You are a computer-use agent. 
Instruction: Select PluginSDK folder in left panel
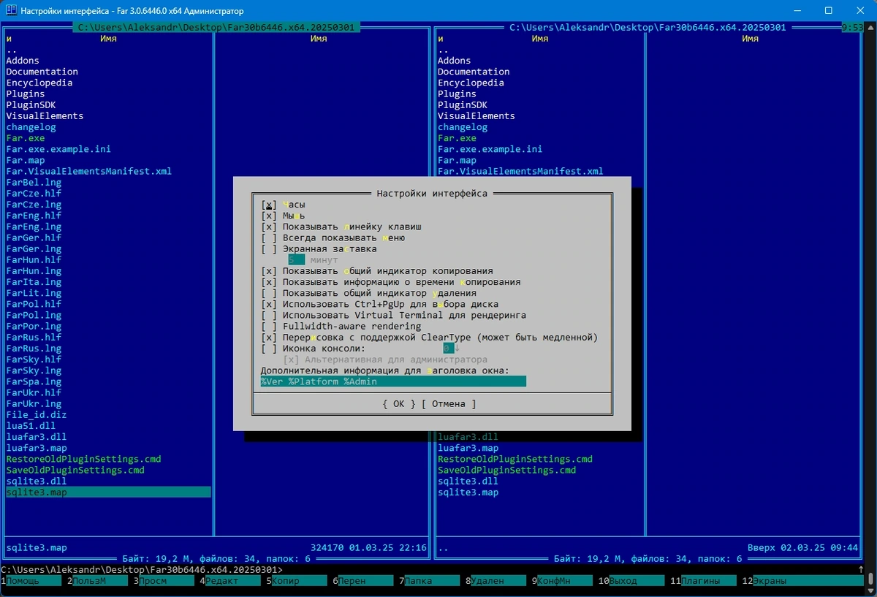[x=31, y=104]
